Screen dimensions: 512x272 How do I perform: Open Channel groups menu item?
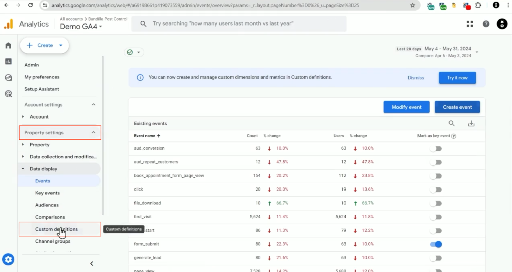(x=53, y=241)
